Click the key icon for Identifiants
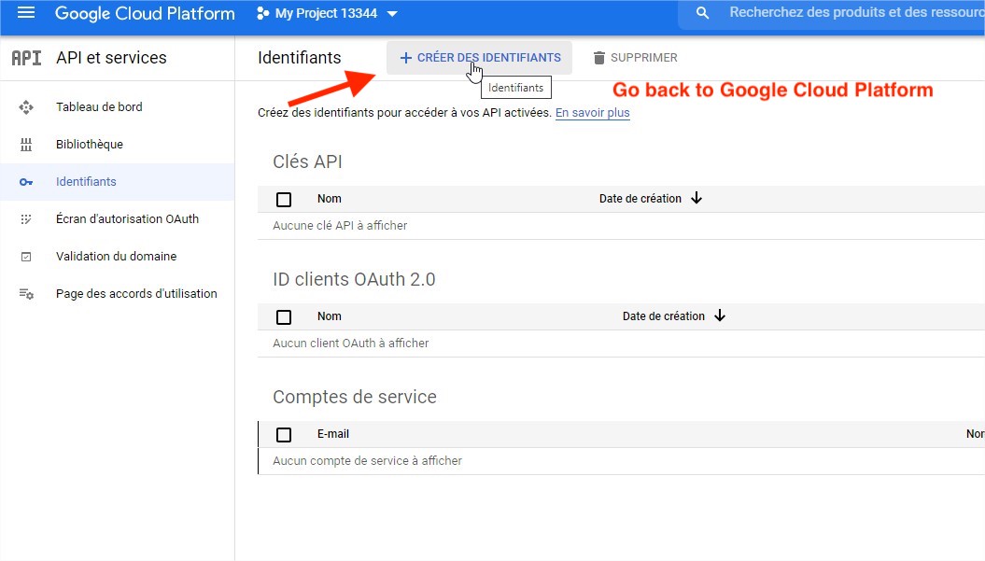 tap(26, 182)
